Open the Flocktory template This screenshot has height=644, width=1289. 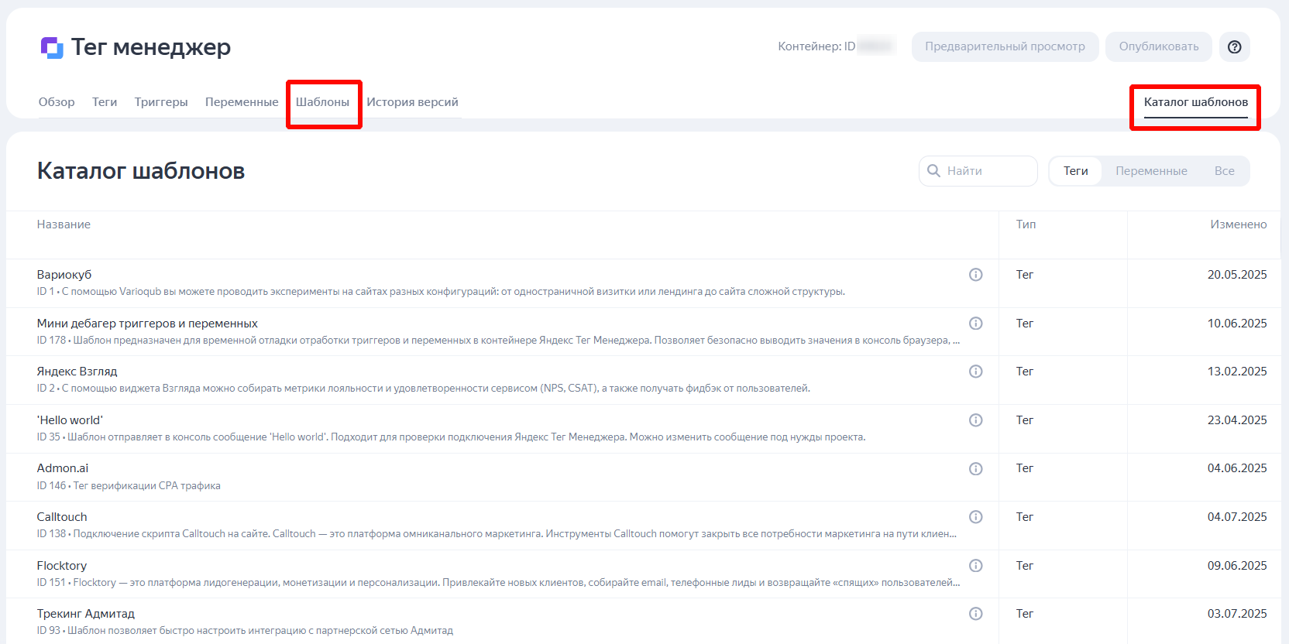coord(62,566)
